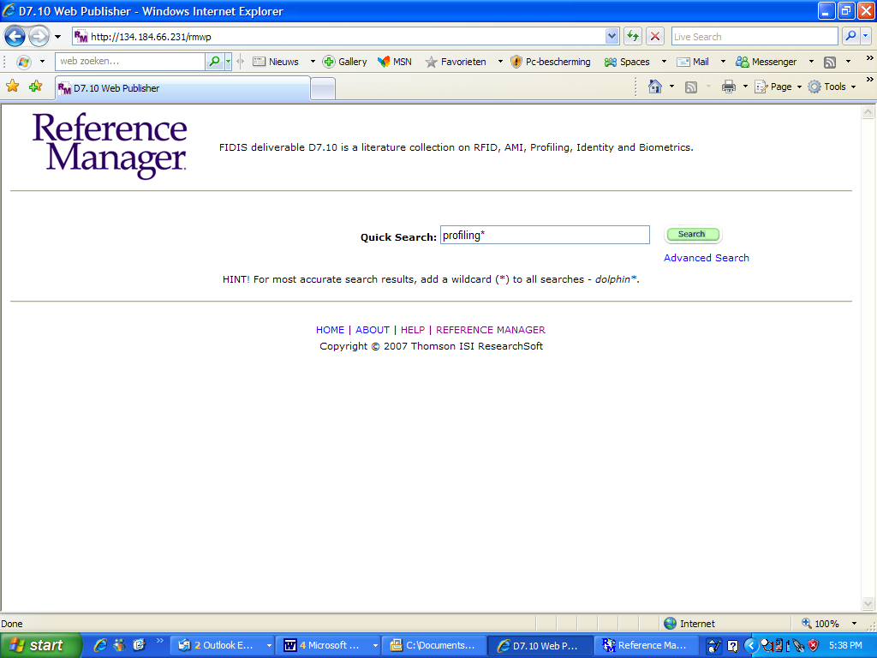This screenshot has width=877, height=658.
Task: Click the Refresh page icon
Action: point(633,36)
